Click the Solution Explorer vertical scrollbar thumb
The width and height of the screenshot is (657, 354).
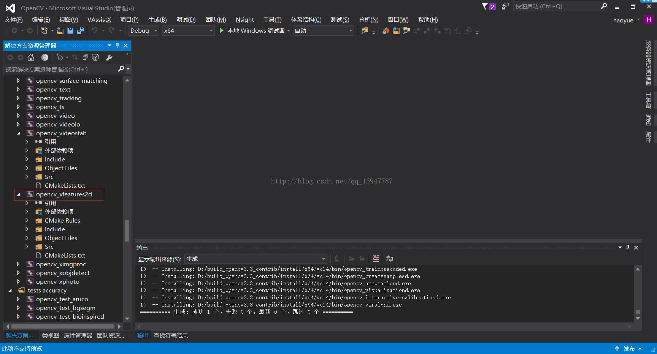127,231
